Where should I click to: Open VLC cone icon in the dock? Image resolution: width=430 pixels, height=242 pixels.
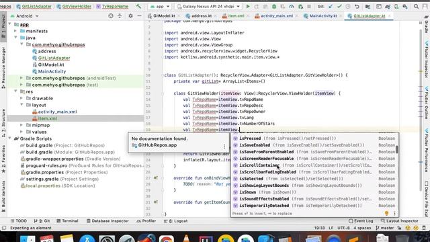click(x=186, y=238)
